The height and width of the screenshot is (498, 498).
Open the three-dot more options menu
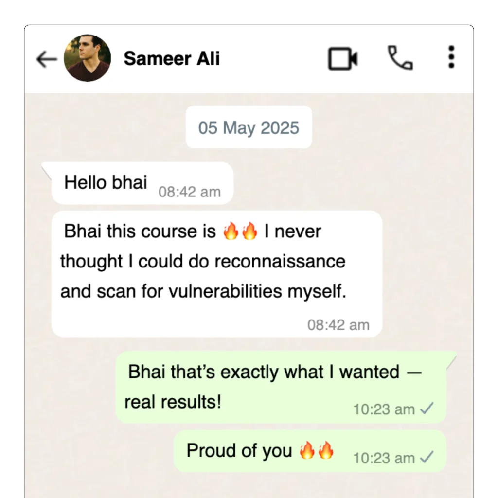click(451, 57)
